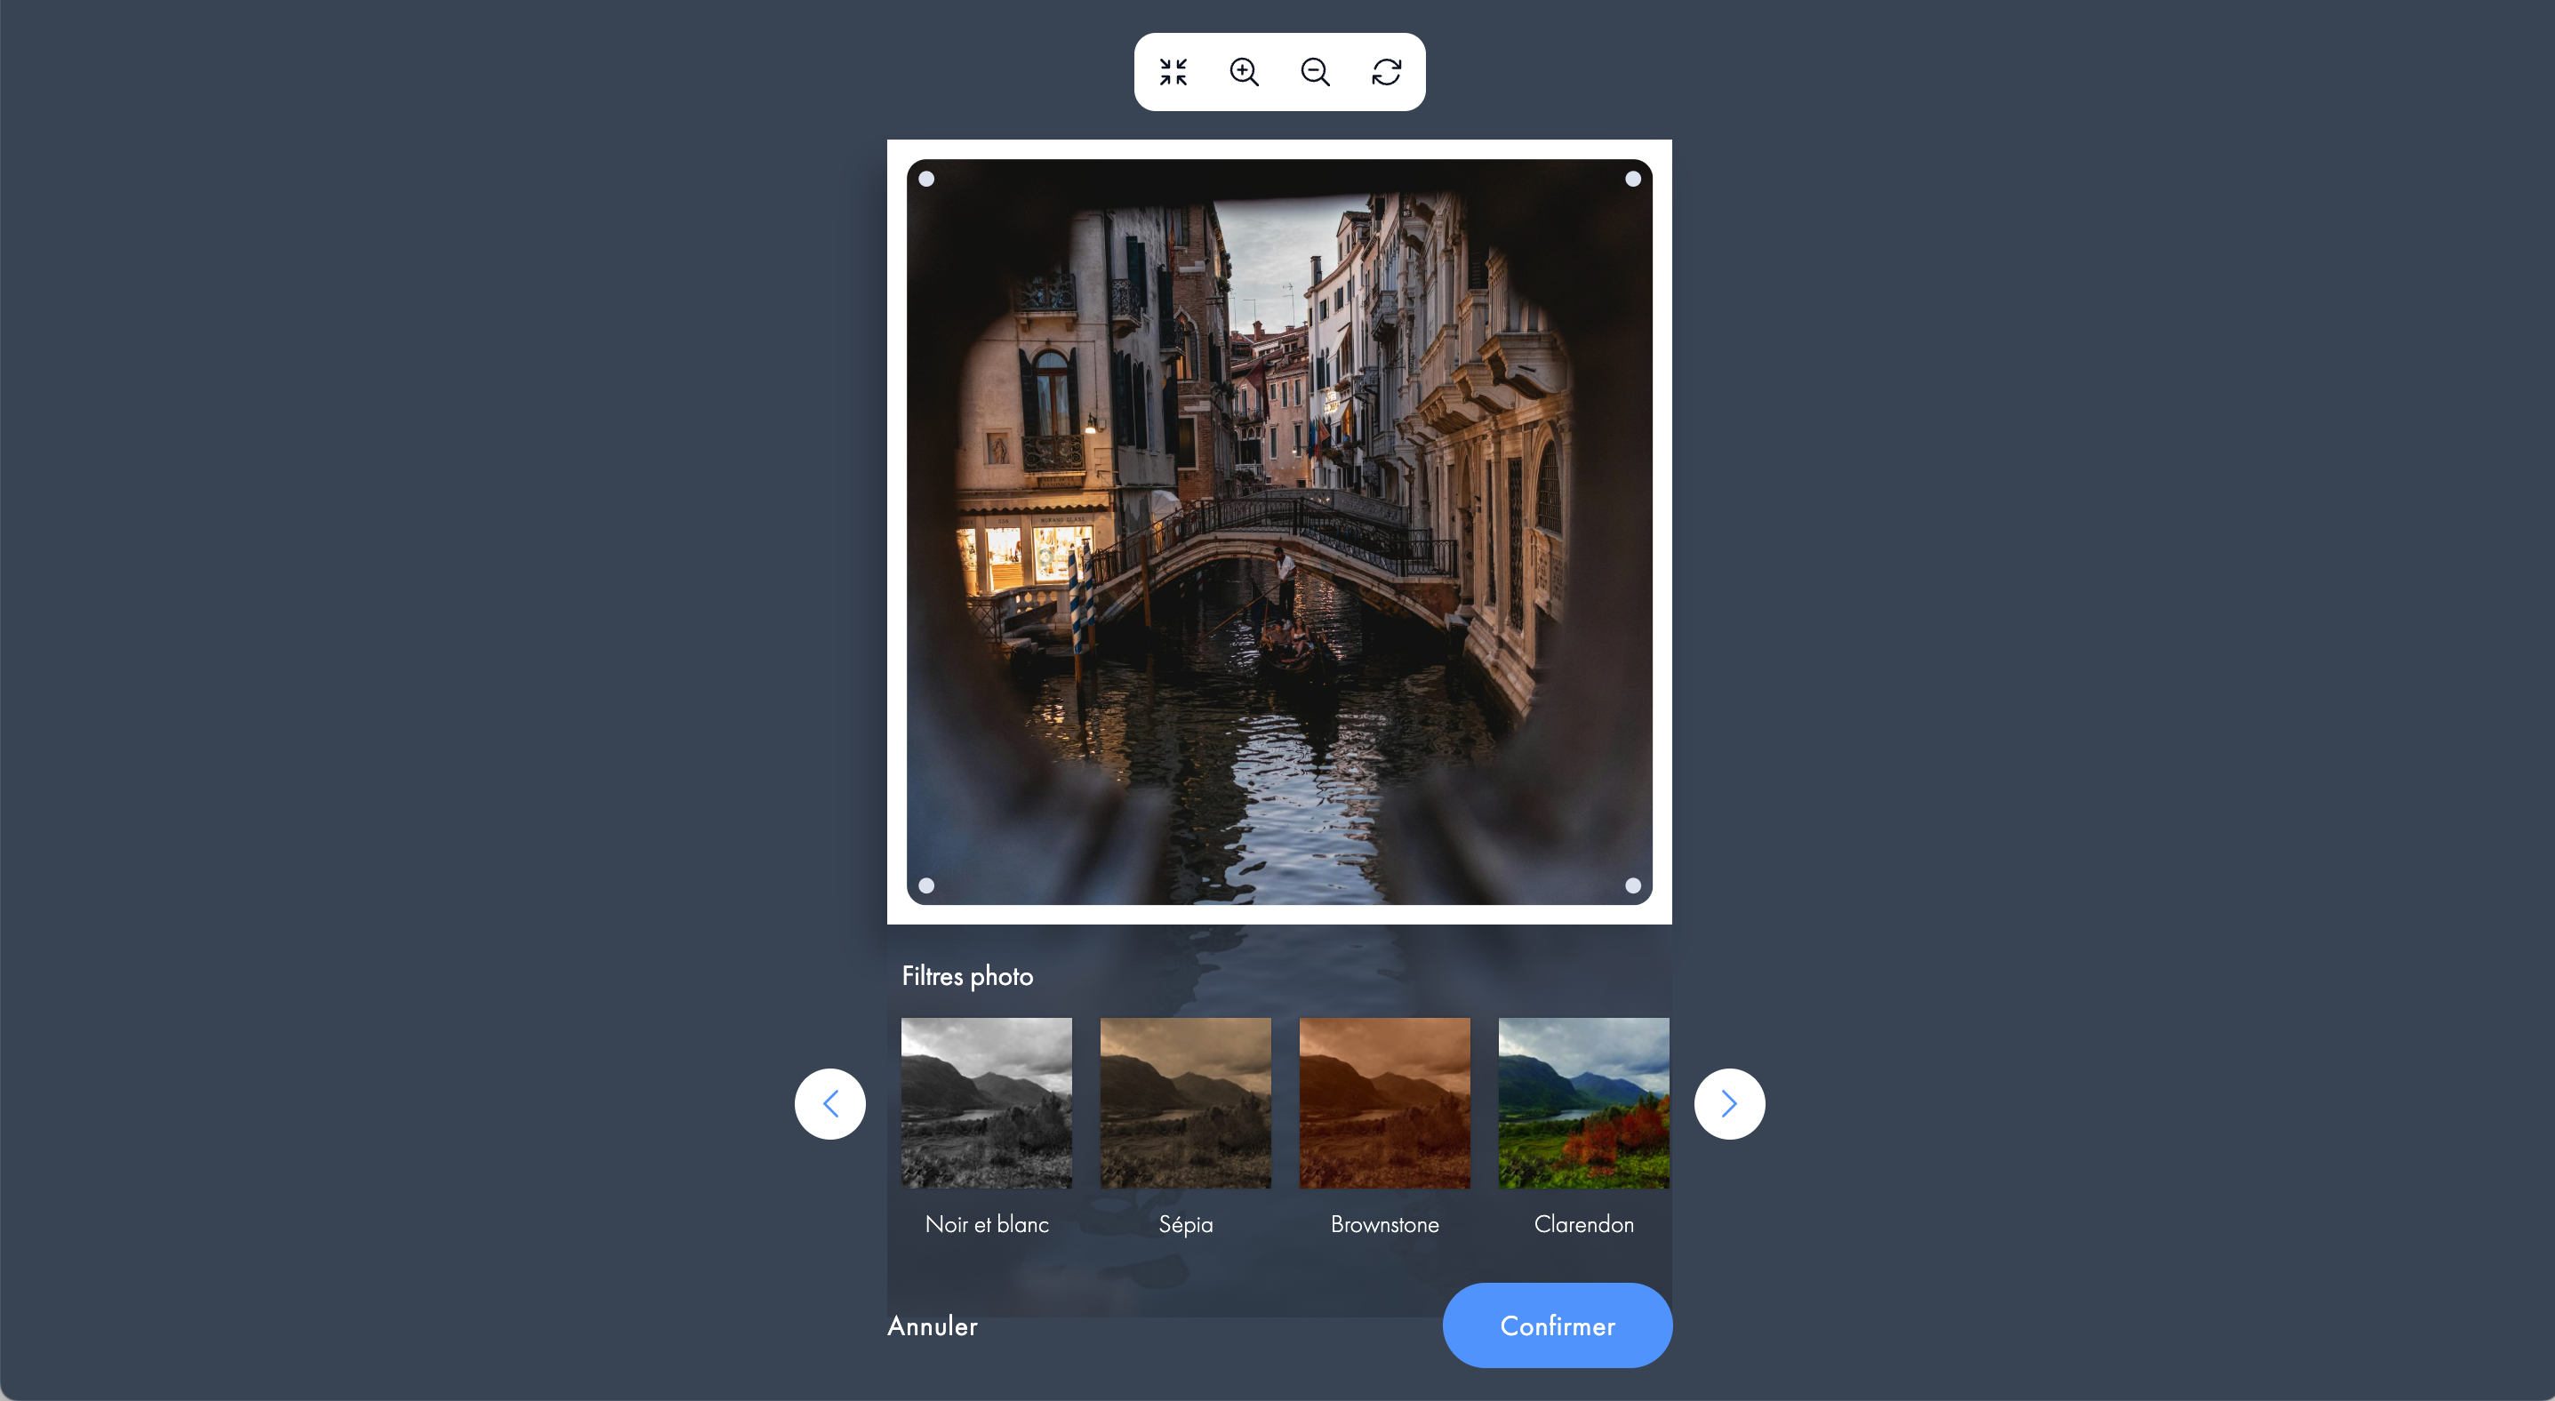
Task: Show more filters with right chevron
Action: point(1729,1103)
